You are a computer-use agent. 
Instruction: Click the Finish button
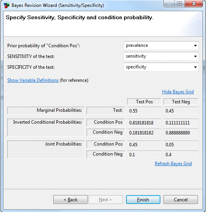(143, 199)
